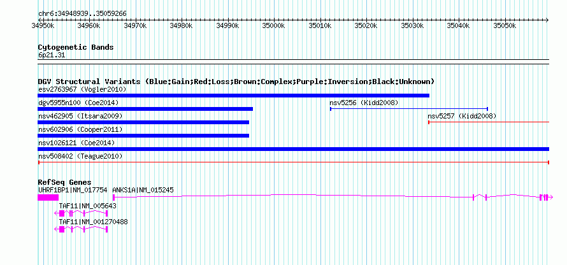
Task: Click the nsv5257 (Kidd2008) red variant line
Action: tap(489, 122)
